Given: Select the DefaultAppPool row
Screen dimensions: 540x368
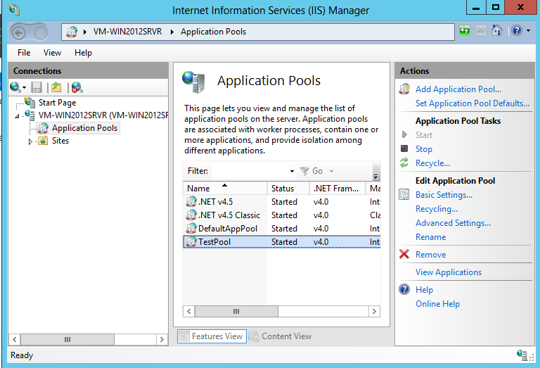Looking at the screenshot, I should (282, 229).
